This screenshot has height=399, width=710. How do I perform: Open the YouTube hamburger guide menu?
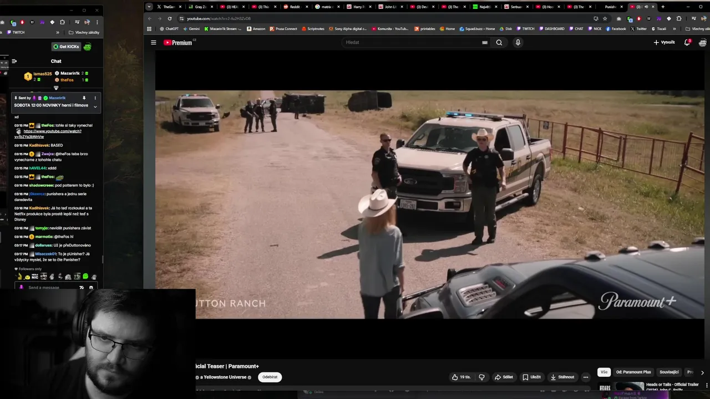[154, 43]
